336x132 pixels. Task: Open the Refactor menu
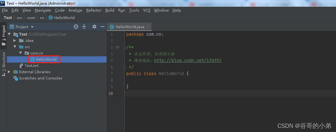pos(94,10)
